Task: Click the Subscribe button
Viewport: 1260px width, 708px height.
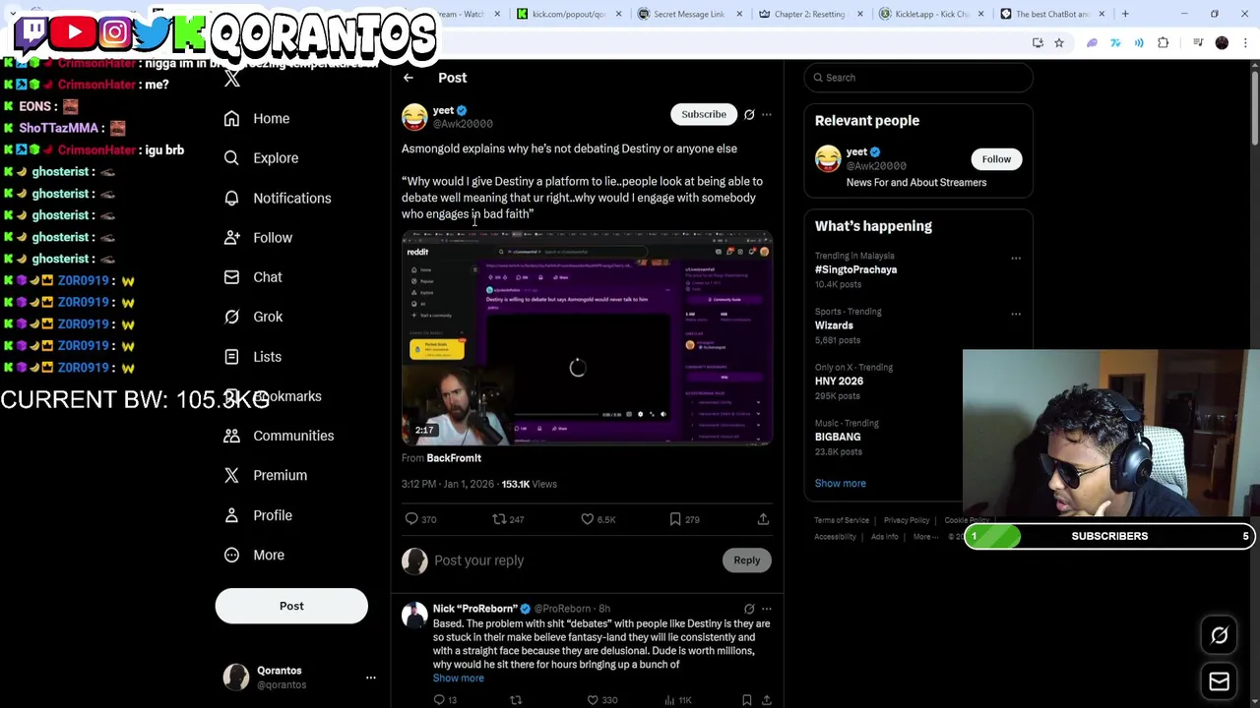Action: pos(704,114)
